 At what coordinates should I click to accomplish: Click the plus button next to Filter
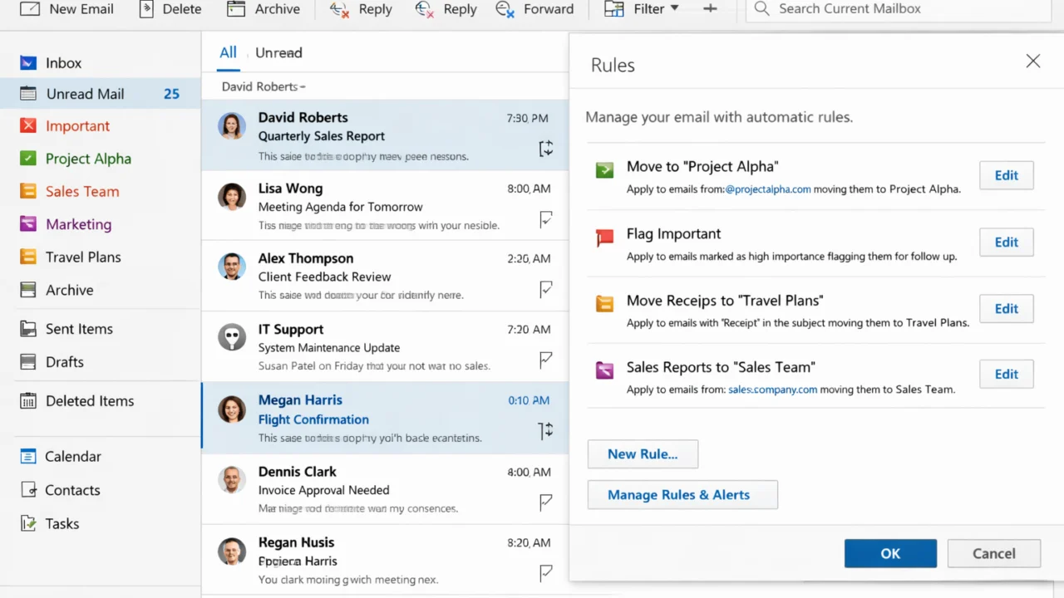(710, 8)
